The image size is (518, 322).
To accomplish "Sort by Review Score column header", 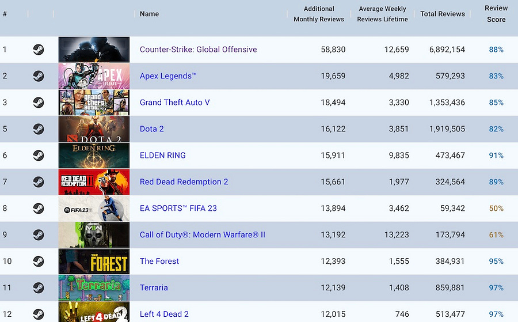I will coord(496,14).
